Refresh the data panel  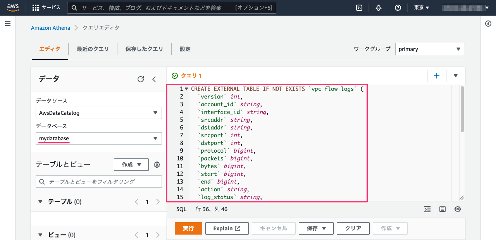click(x=141, y=79)
